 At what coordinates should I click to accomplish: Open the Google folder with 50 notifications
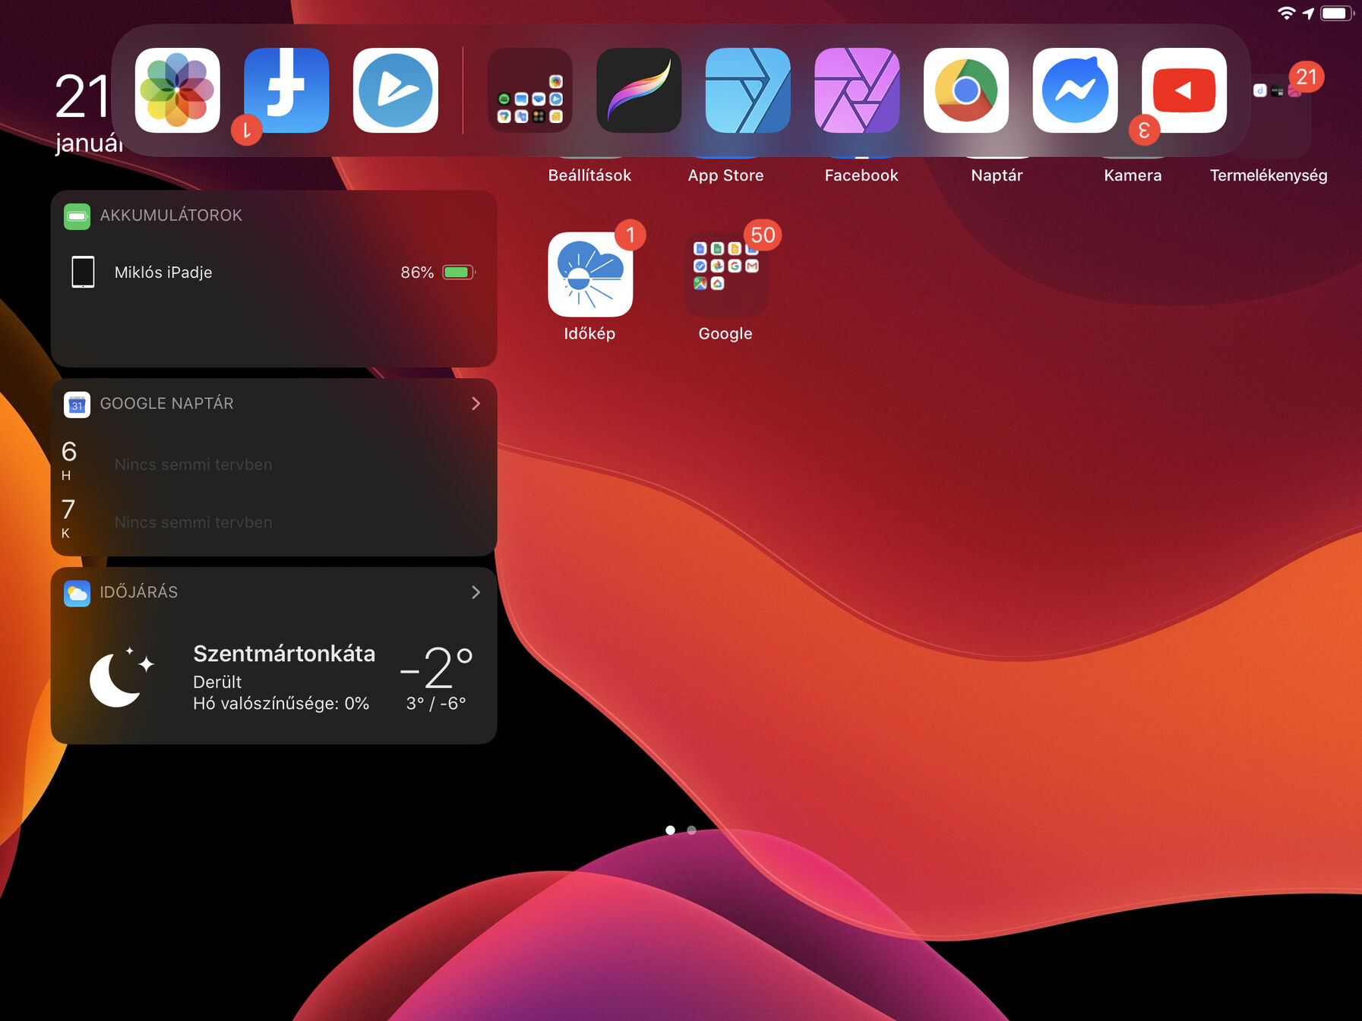(726, 274)
